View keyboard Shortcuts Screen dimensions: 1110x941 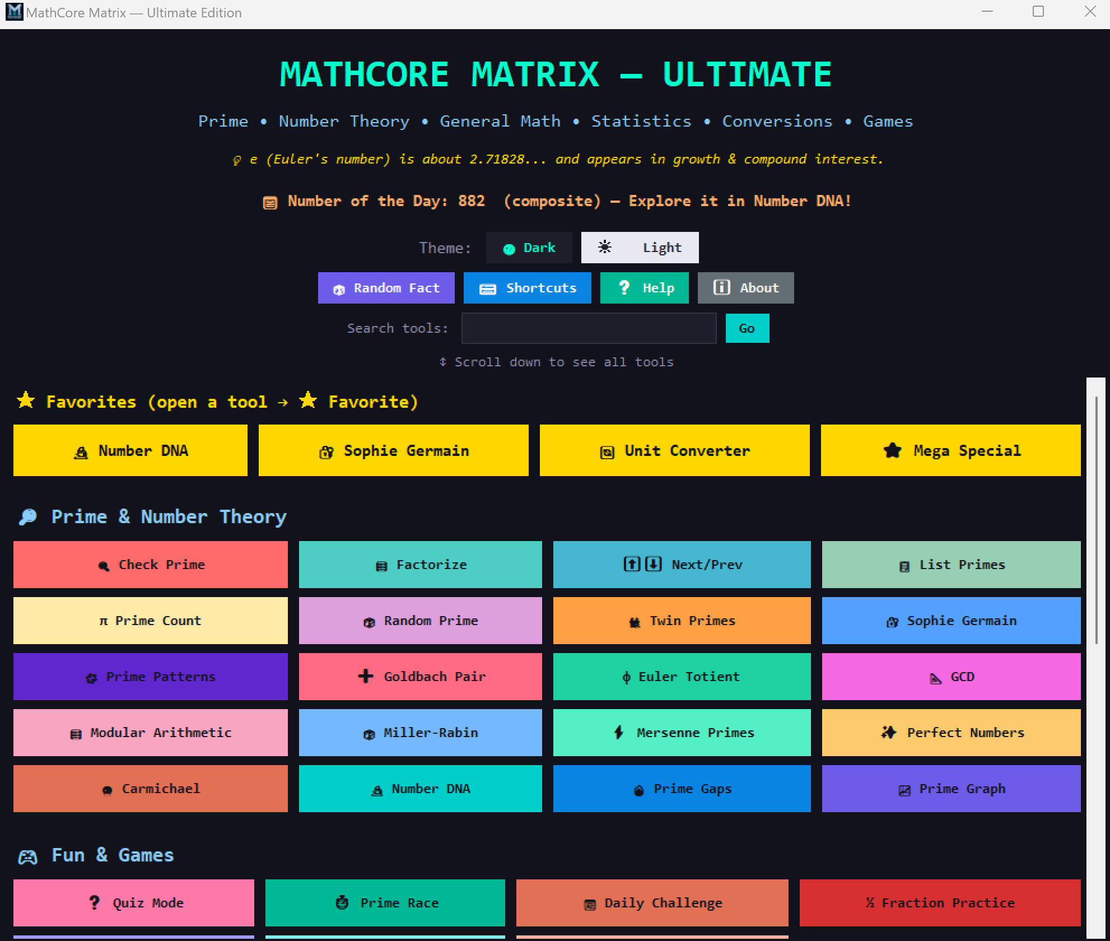[527, 288]
